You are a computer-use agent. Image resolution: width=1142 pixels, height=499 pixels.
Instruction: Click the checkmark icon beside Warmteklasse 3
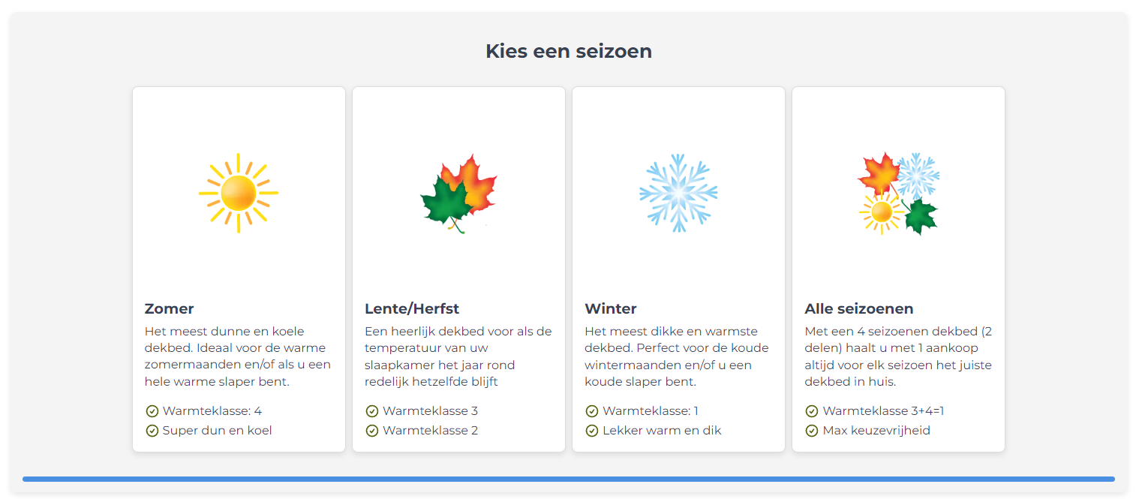tap(372, 411)
